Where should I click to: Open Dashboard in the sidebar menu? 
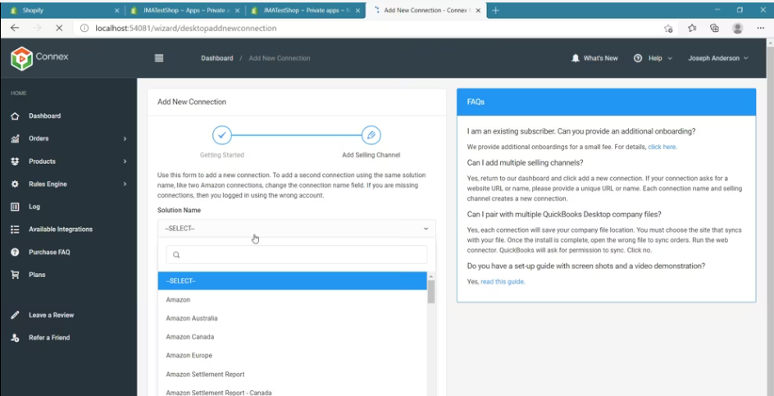click(x=44, y=116)
